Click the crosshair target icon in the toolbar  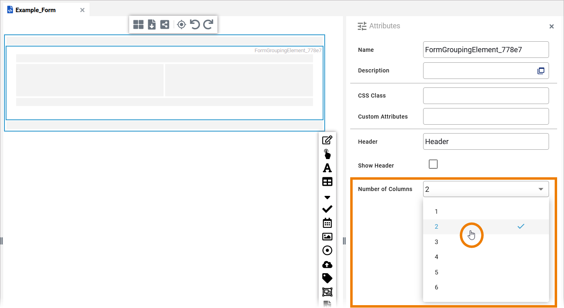(181, 25)
